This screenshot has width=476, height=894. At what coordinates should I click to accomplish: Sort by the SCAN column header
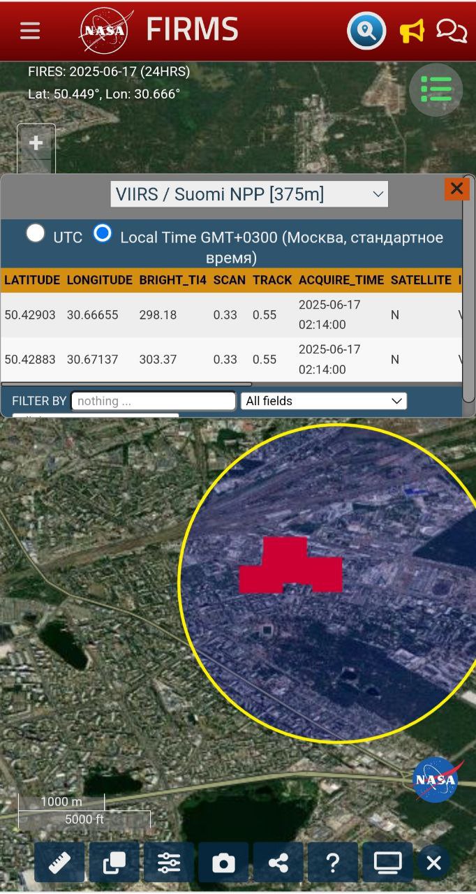click(x=230, y=280)
